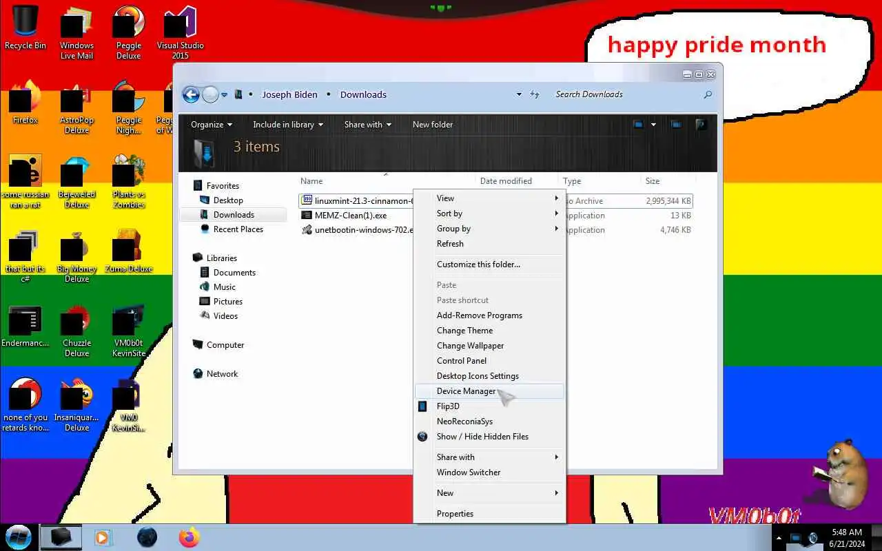Open the Recycle Bin desktop icon
This screenshot has width=882, height=551.
pos(25,28)
